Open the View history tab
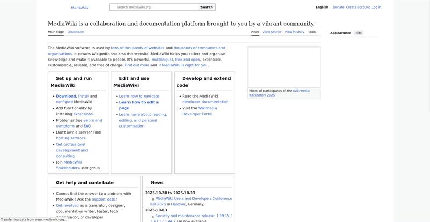The height and width of the screenshot is (222, 430). [295, 32]
